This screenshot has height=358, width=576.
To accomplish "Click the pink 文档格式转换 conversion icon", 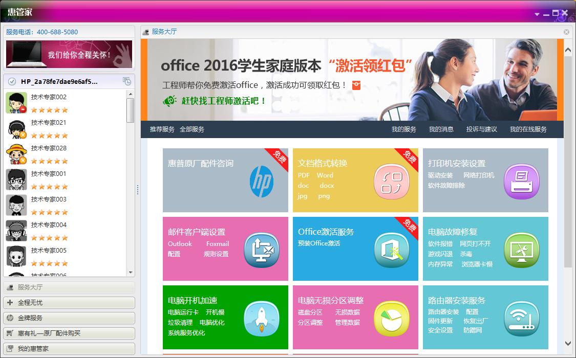I will click(x=391, y=181).
